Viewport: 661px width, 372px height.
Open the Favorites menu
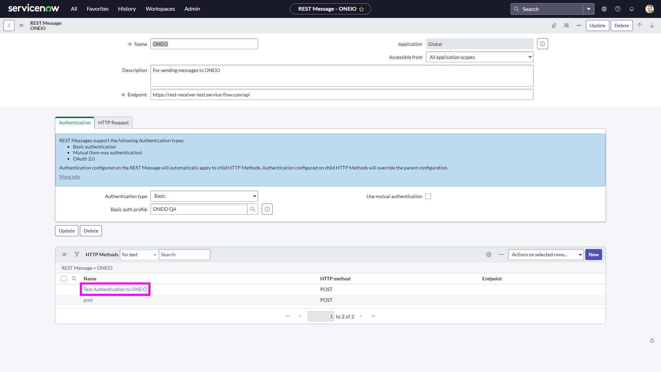coord(97,9)
